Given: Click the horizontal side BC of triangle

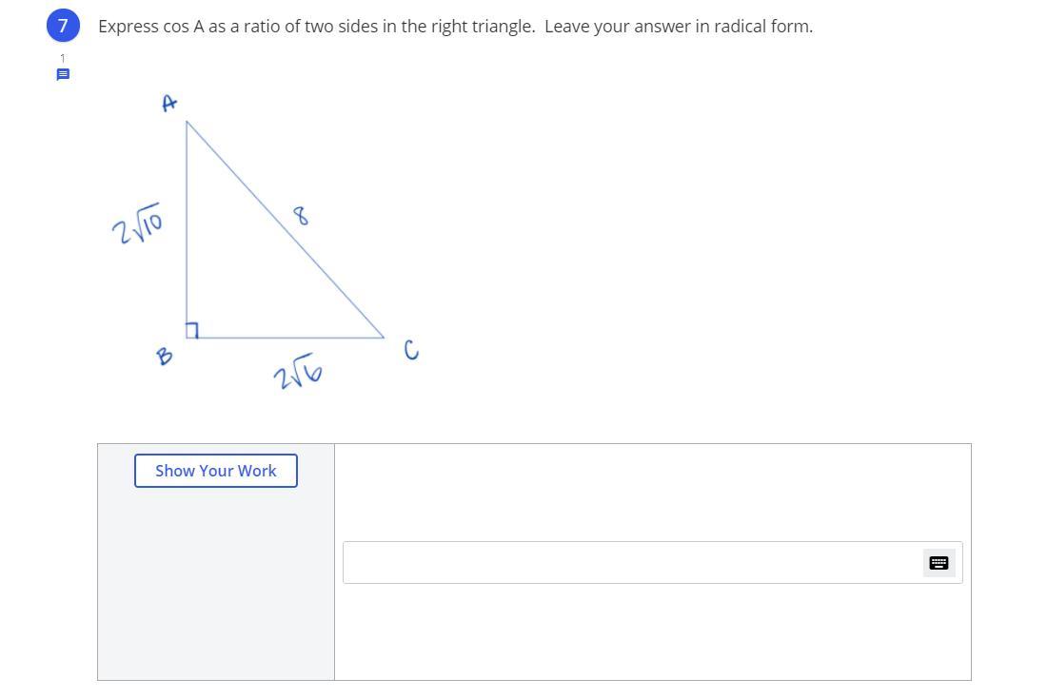Looking at the screenshot, I should point(286,337).
